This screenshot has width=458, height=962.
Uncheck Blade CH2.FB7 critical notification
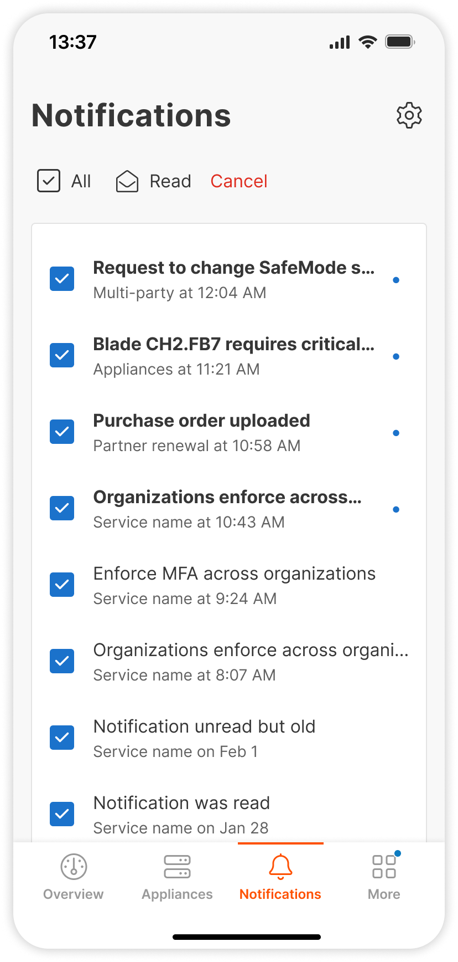coord(62,355)
